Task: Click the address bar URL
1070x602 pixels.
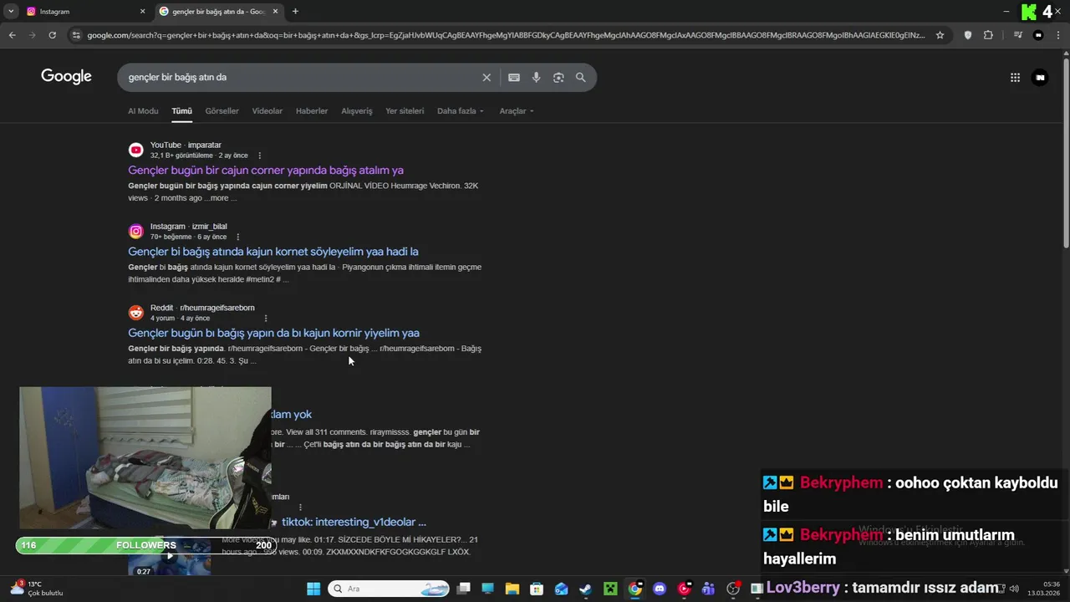Action: (506, 35)
